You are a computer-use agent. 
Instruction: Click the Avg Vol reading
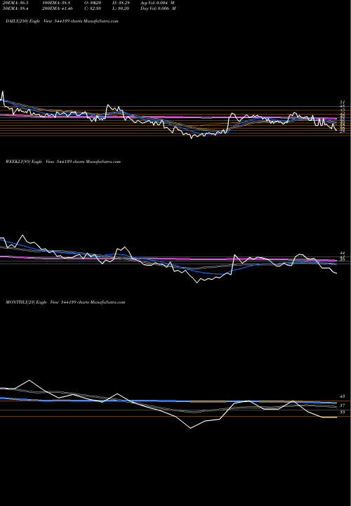(x=157, y=3)
